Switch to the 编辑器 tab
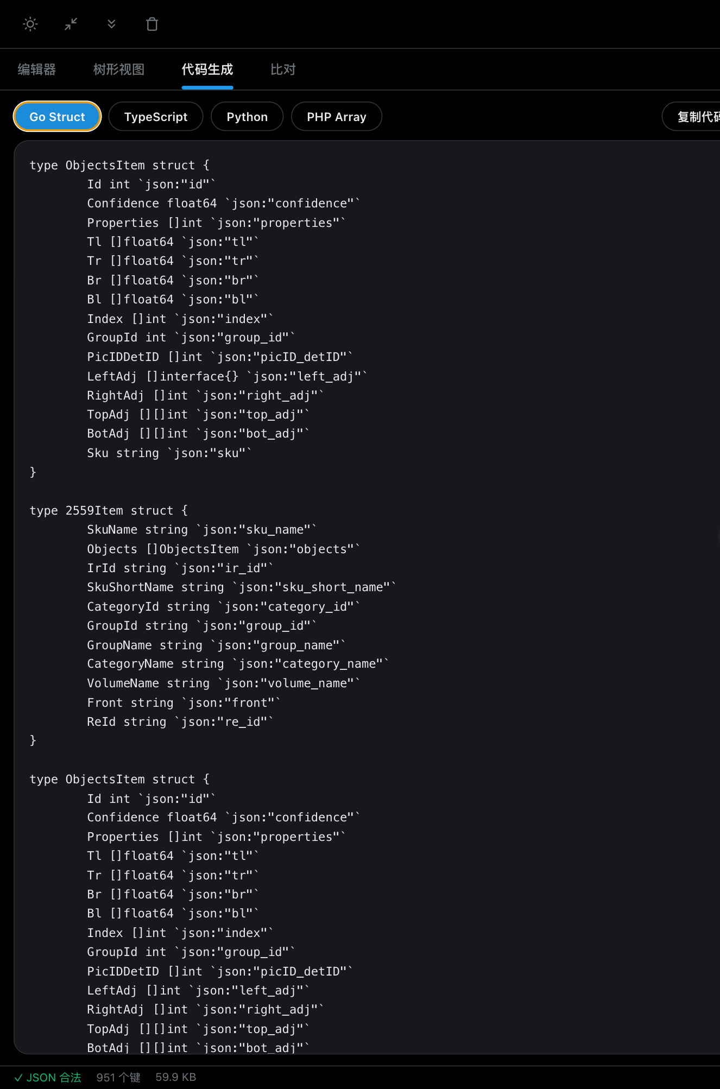Viewport: 720px width, 1089px height. point(37,69)
